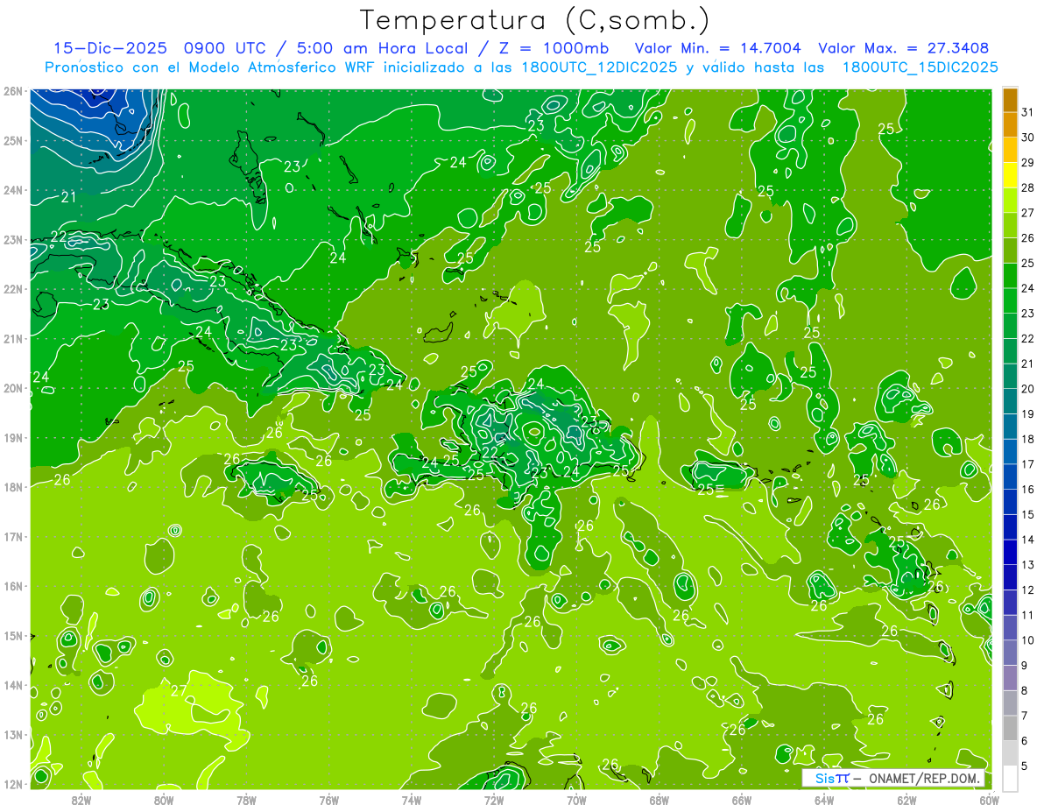Click the '66W' longitude axis label
This screenshot has height=812, width=1051.
pos(742,800)
